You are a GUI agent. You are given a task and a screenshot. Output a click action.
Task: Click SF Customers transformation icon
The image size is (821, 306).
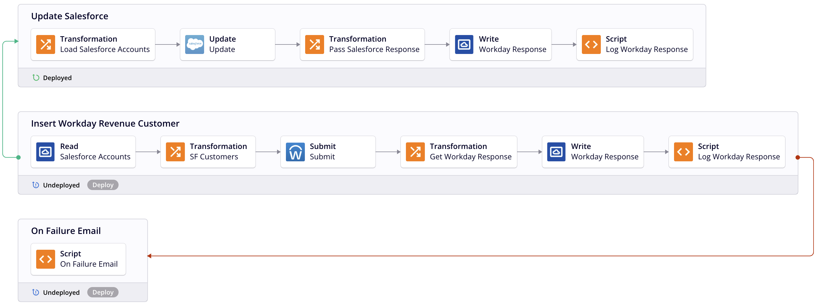[x=175, y=152]
